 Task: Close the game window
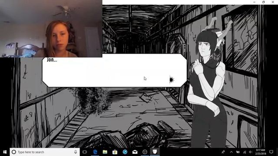point(273,2)
